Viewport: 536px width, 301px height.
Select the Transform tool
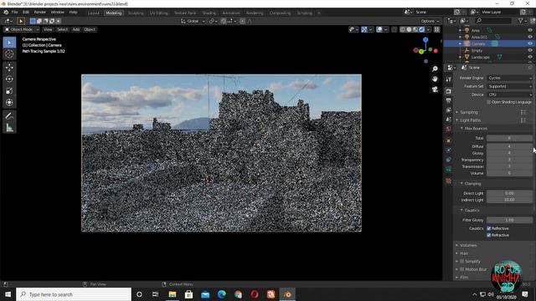tap(9, 102)
